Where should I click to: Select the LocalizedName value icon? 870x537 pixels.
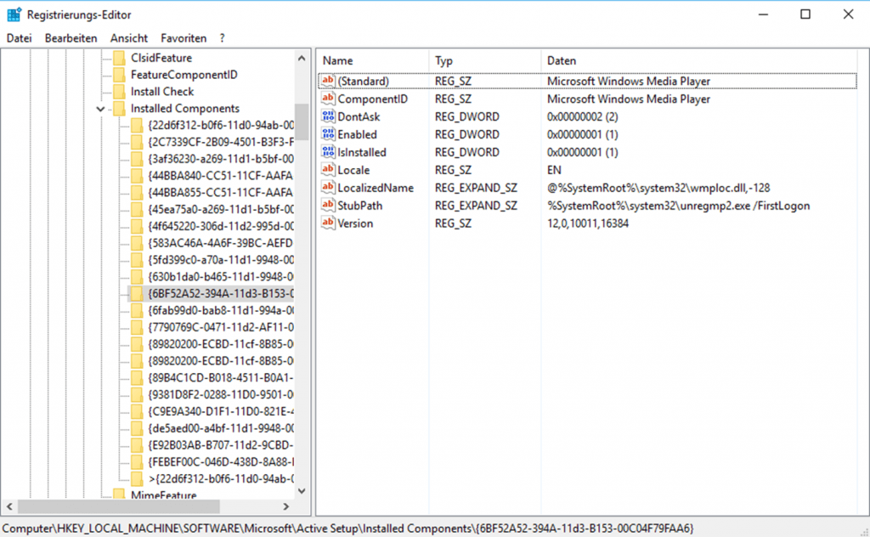(x=328, y=188)
